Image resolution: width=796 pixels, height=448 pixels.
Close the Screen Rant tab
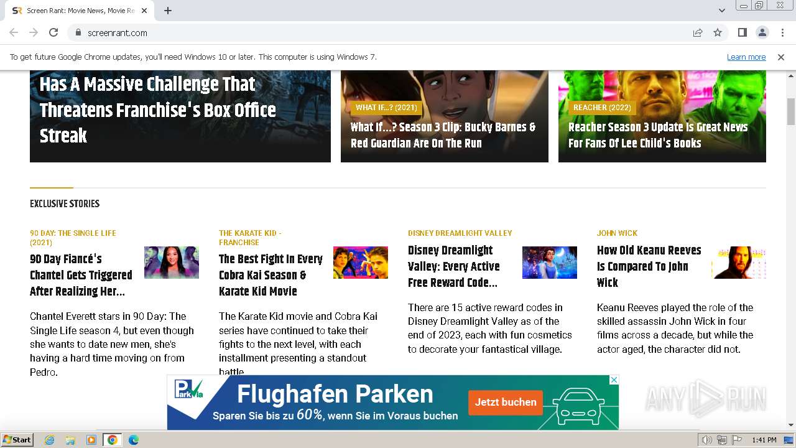(x=144, y=11)
